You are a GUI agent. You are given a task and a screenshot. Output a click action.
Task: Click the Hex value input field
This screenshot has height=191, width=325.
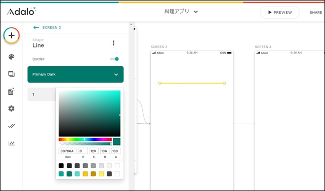coord(68,151)
